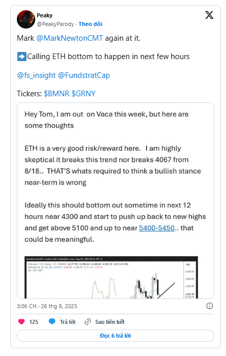This screenshot has width=226, height=356.
Task: Open the $BMNR ticker link
Action: (x=57, y=94)
